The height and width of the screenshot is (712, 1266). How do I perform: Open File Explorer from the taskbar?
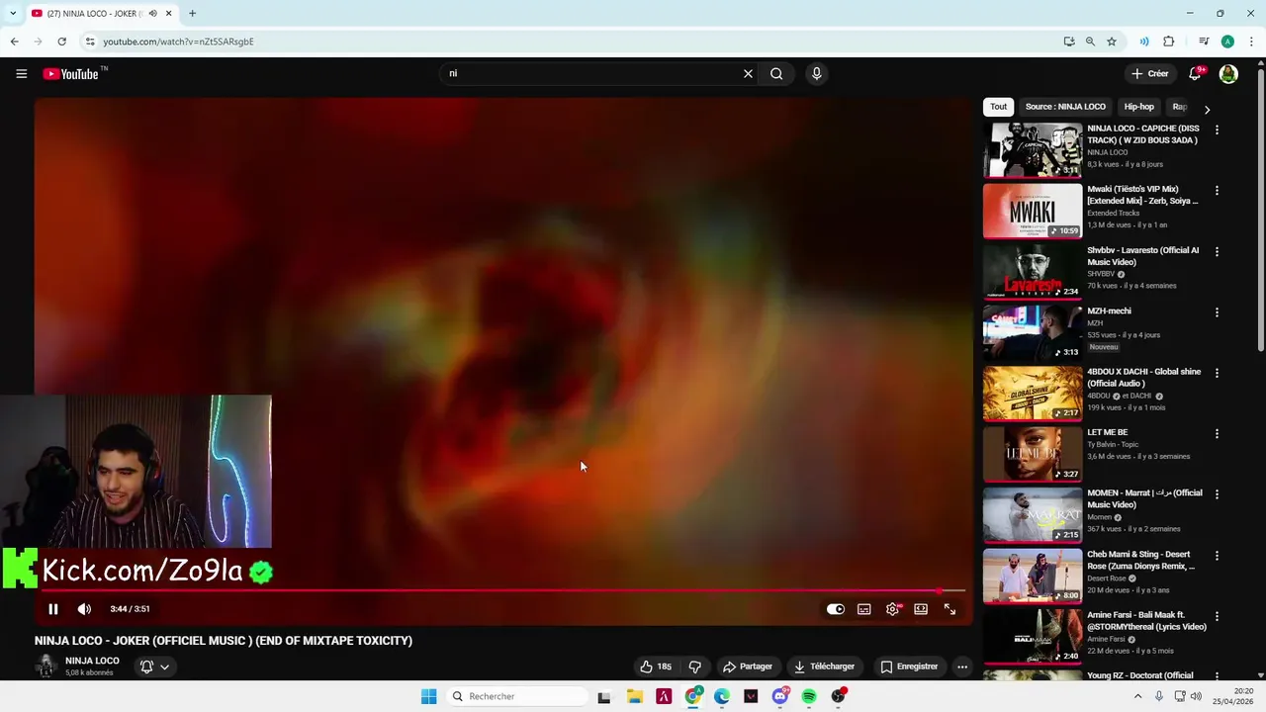click(635, 696)
